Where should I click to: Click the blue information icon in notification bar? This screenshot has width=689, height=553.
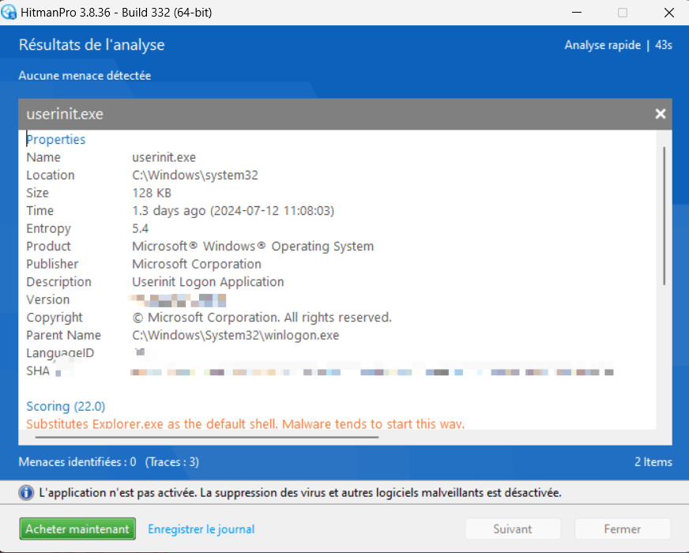(26, 493)
